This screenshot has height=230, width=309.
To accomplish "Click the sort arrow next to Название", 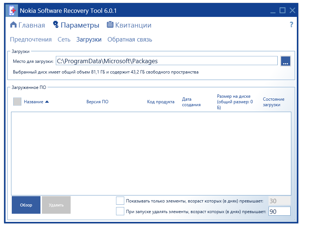I will [47, 102].
